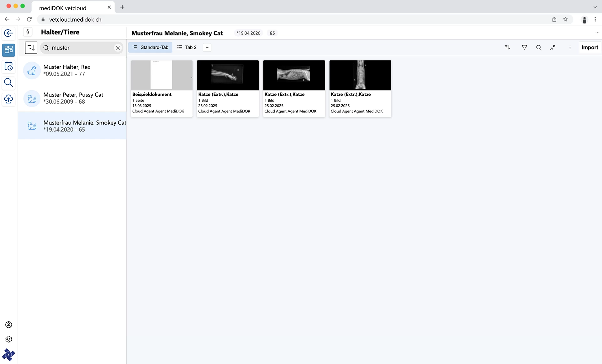
Task: Click the 13.03.2025 date on Beispieldokument
Action: tap(142, 106)
